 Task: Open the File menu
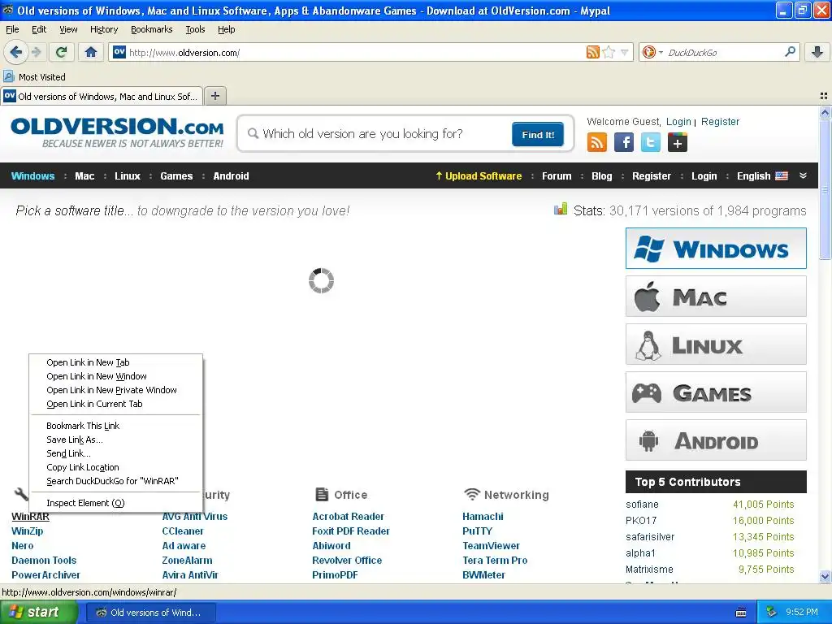12,29
